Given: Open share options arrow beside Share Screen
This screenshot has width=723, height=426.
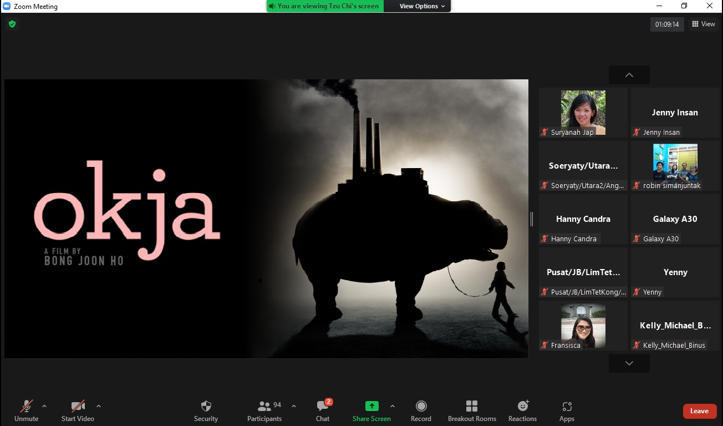Looking at the screenshot, I should pyautogui.click(x=393, y=406).
